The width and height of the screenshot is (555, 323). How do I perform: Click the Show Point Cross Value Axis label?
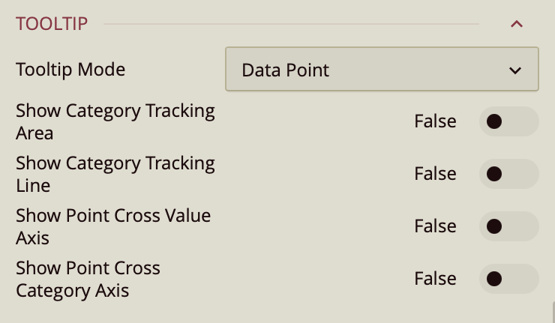coord(113,226)
